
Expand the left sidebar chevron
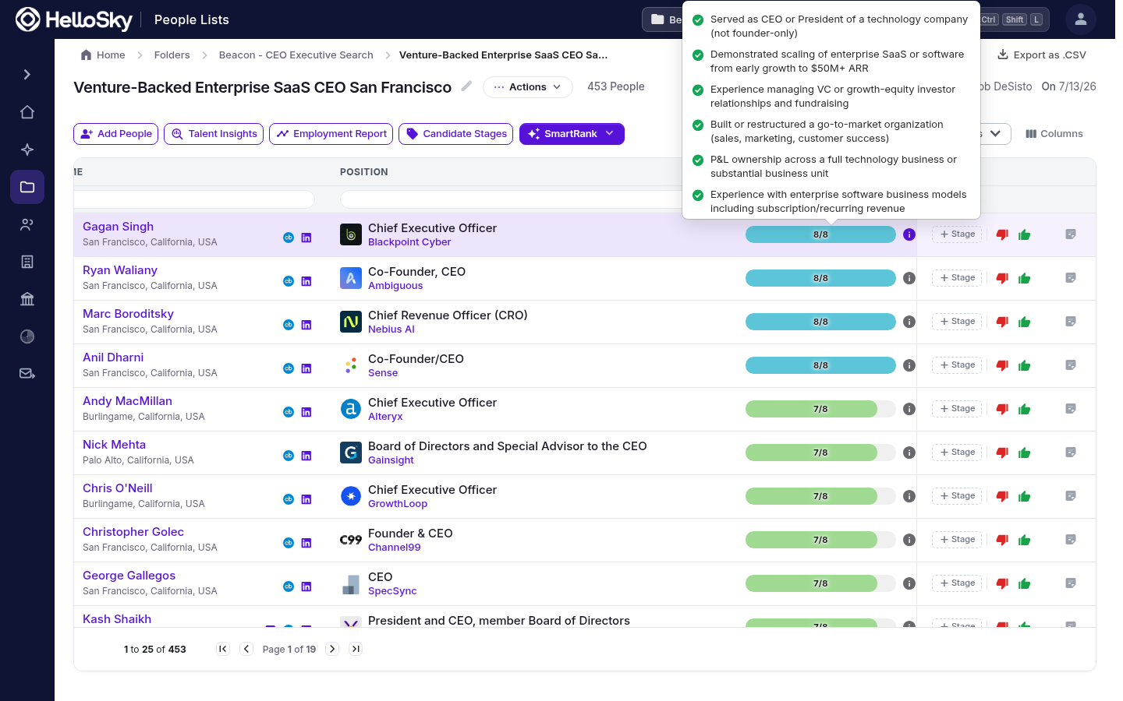pyautogui.click(x=27, y=75)
